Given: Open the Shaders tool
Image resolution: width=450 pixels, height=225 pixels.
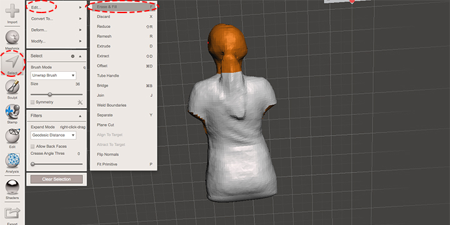Looking at the screenshot, I should pos(12,189).
